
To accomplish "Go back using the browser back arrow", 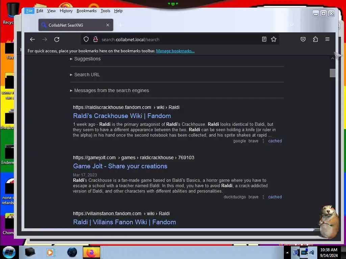I will click(x=32, y=39).
